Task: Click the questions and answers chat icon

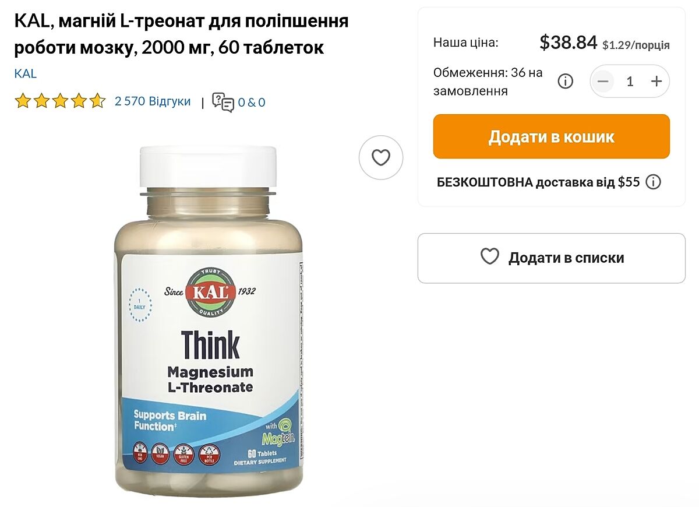Action: [223, 102]
